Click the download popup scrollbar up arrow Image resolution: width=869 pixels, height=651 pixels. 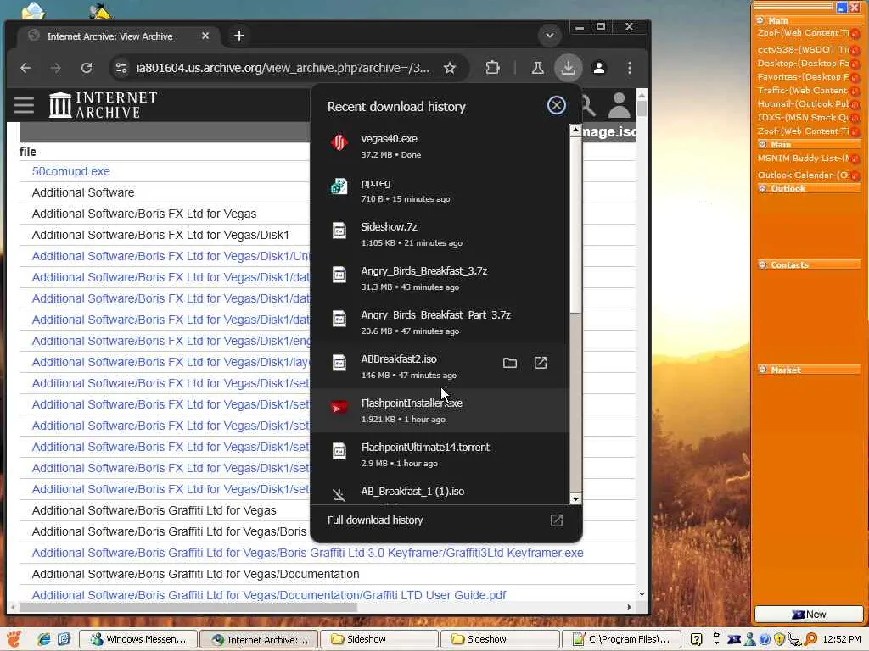tap(575, 130)
